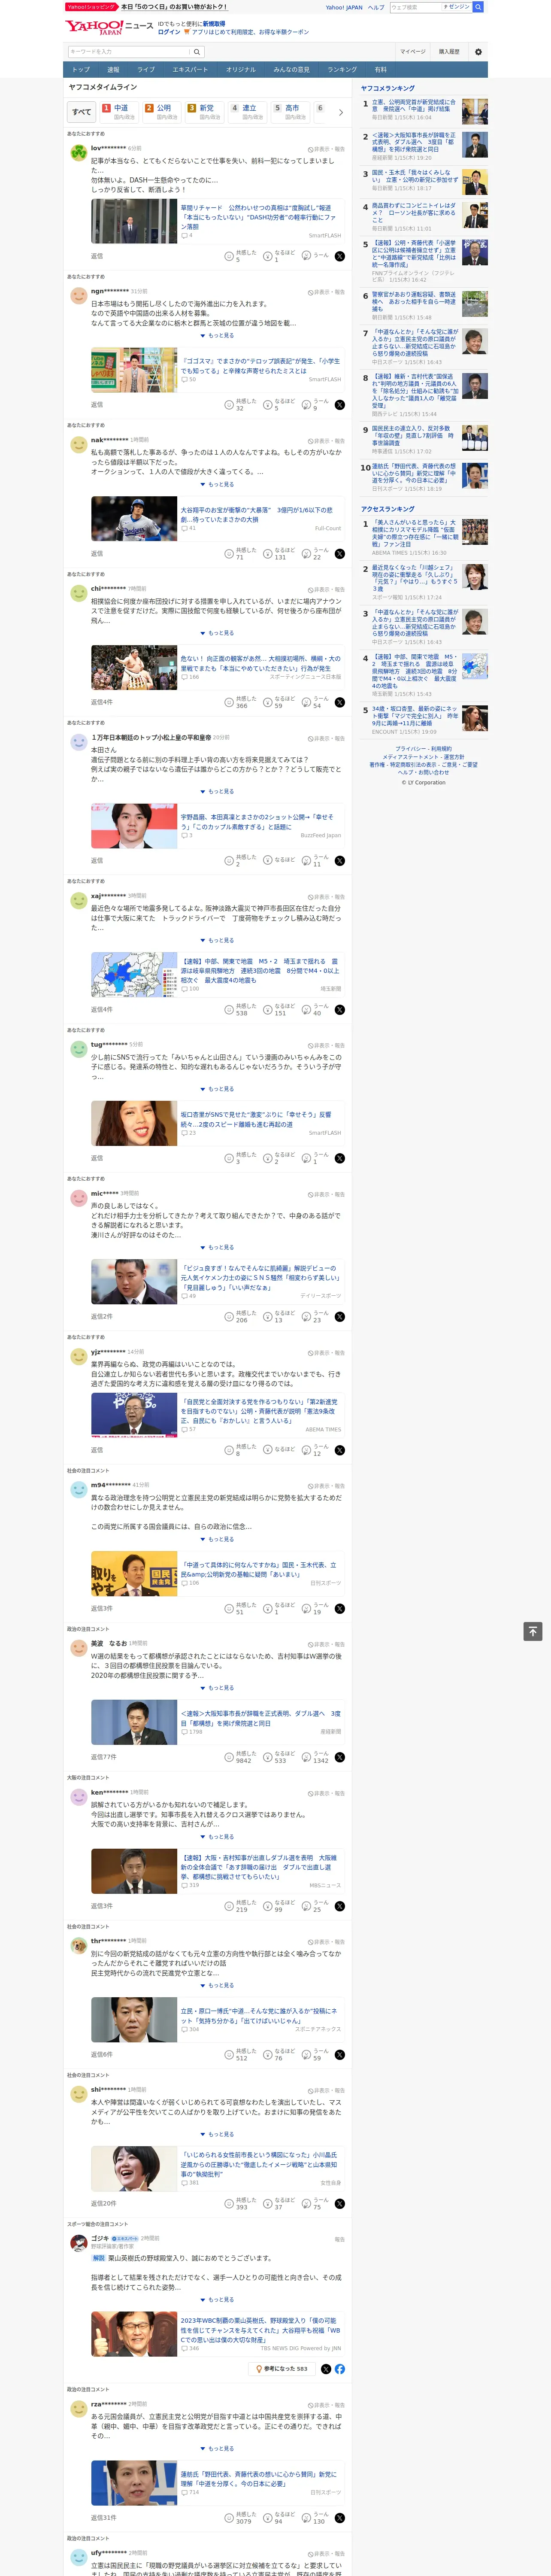Click 共感した icon on nak******** comment
Viewport: 551px width, 2576px height.
[229, 554]
